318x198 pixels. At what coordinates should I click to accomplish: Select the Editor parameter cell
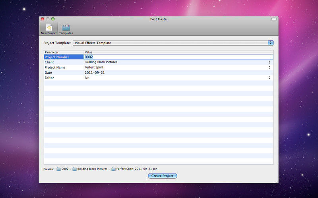click(x=64, y=78)
